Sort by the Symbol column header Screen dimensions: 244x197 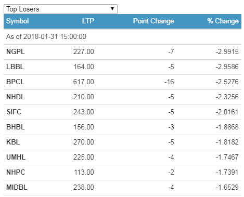(x=18, y=21)
